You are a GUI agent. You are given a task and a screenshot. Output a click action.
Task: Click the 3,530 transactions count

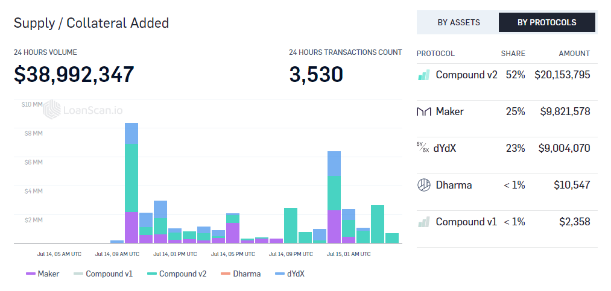click(x=316, y=74)
